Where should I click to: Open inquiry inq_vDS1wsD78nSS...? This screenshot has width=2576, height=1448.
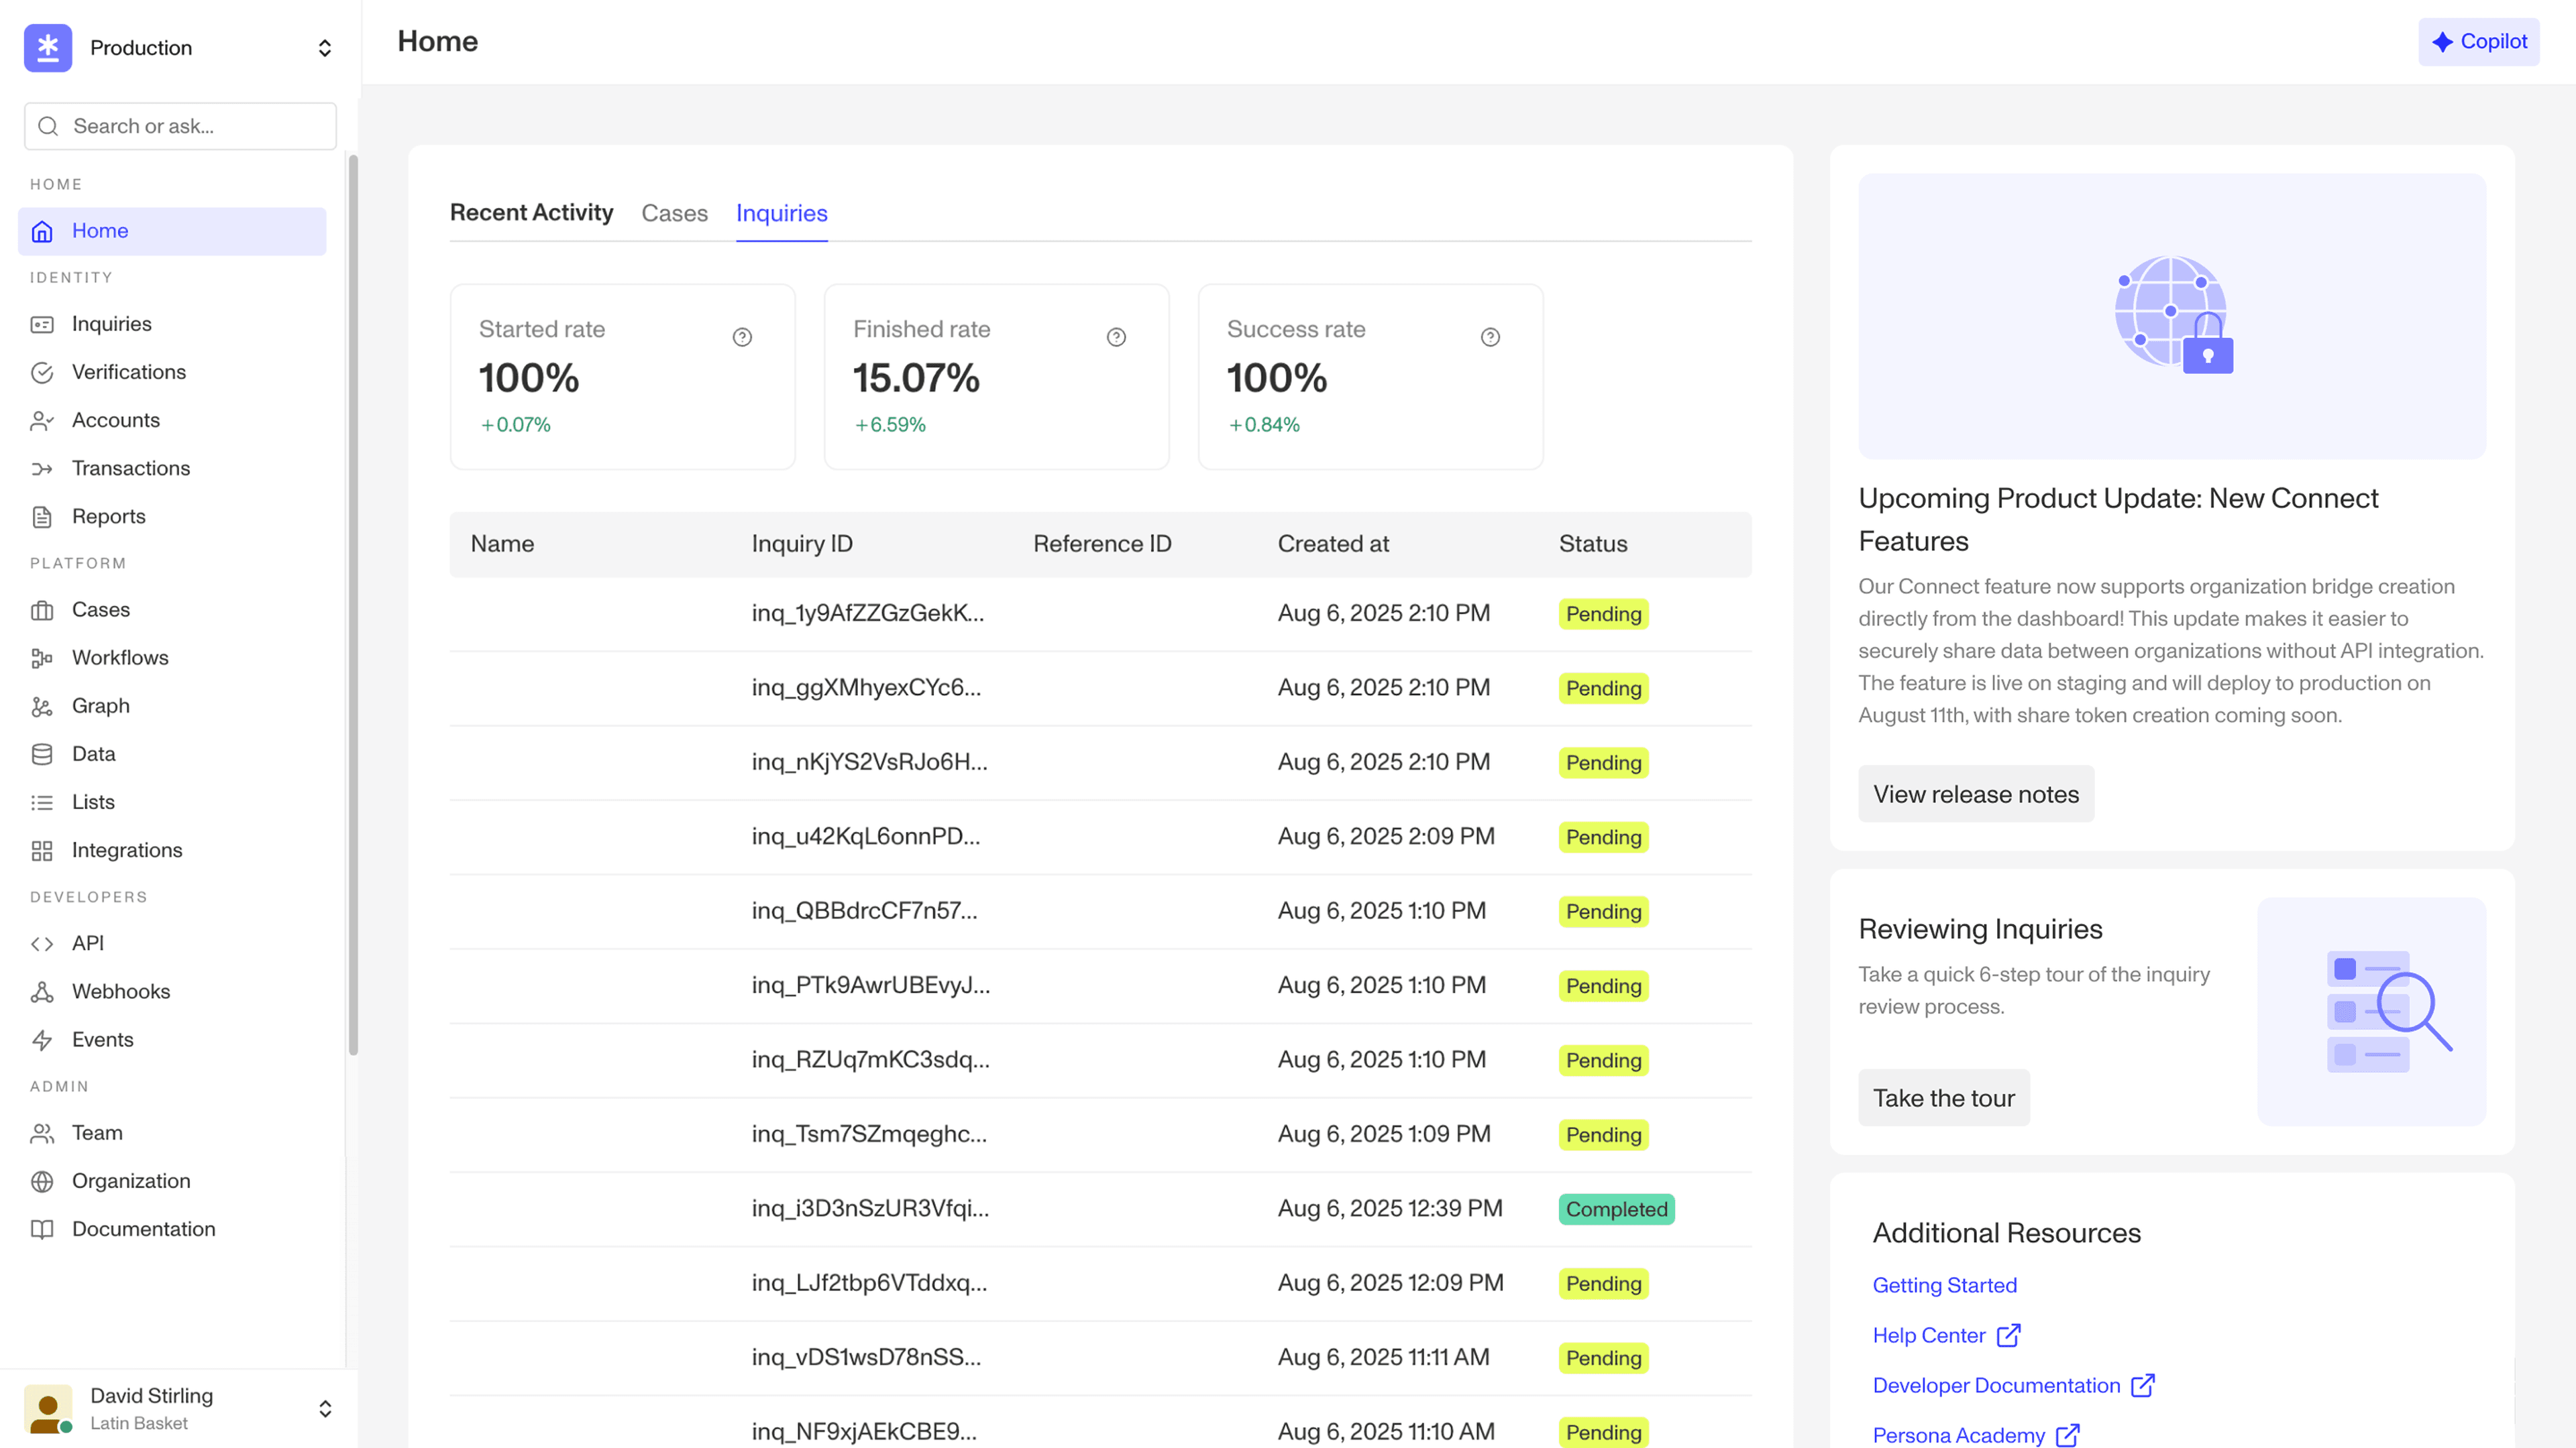pos(1100,1358)
